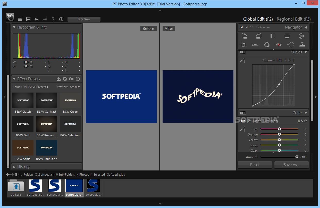Click the PT Photo Editor logo icon
The image size is (320, 208).
tap(10, 17)
